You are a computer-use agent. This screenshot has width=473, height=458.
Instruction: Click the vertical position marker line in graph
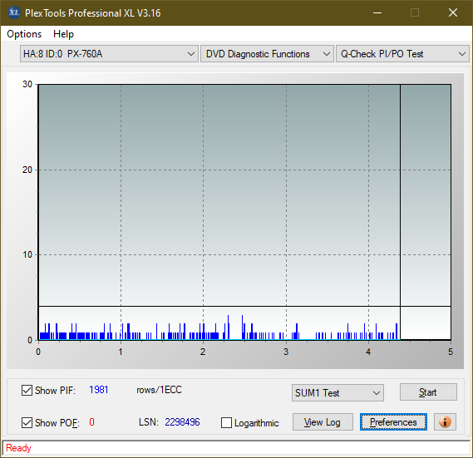[x=401, y=212]
